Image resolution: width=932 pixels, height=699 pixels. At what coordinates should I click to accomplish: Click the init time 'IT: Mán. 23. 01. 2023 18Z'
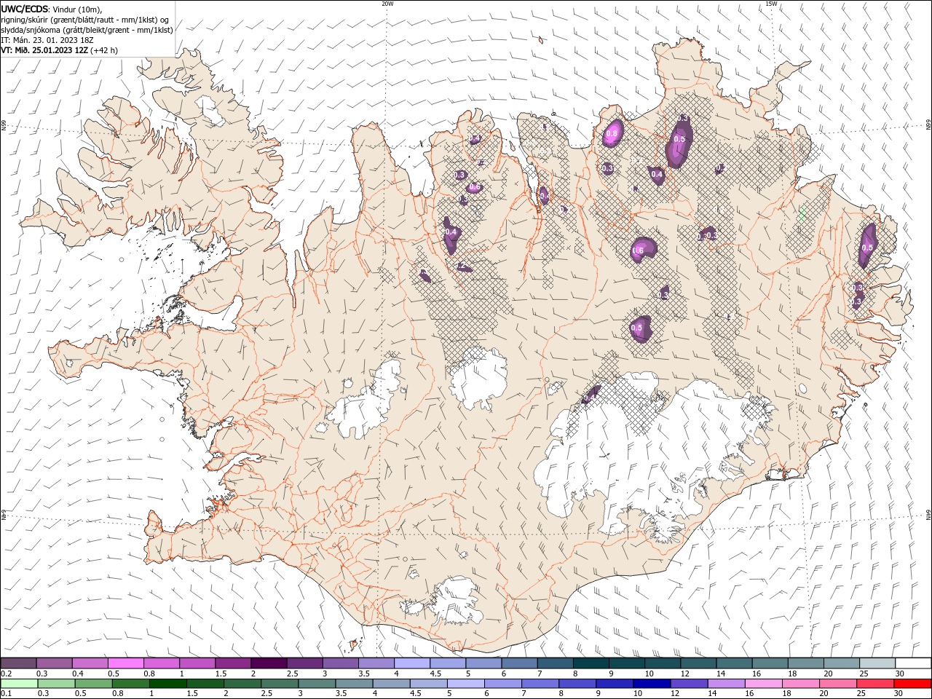click(x=47, y=40)
